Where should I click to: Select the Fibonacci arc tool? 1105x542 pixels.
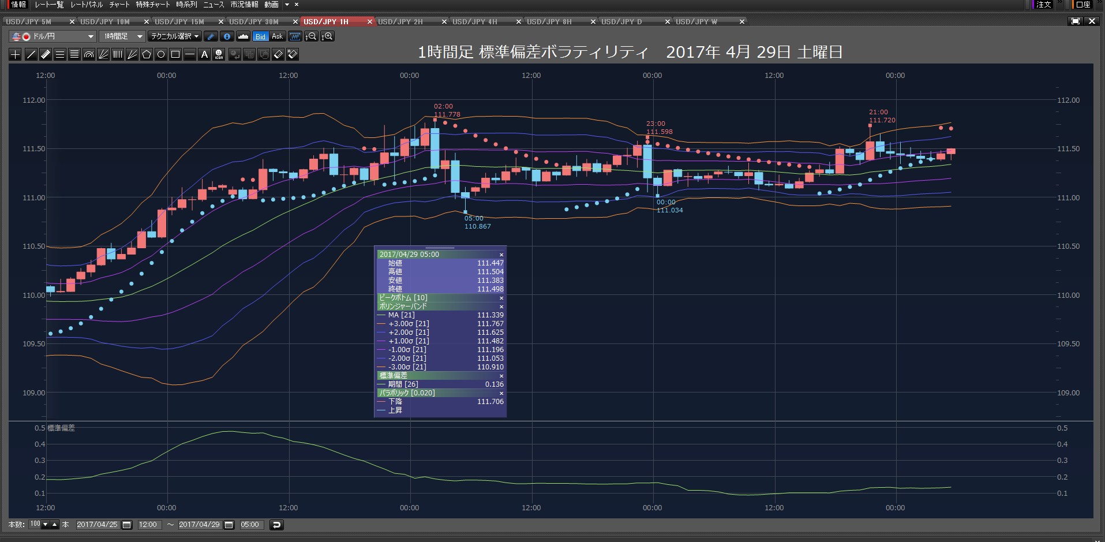click(89, 54)
